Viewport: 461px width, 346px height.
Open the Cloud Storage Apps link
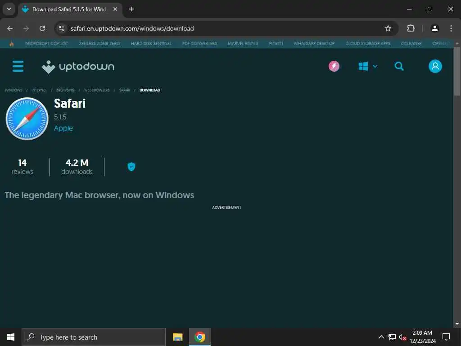(x=368, y=44)
